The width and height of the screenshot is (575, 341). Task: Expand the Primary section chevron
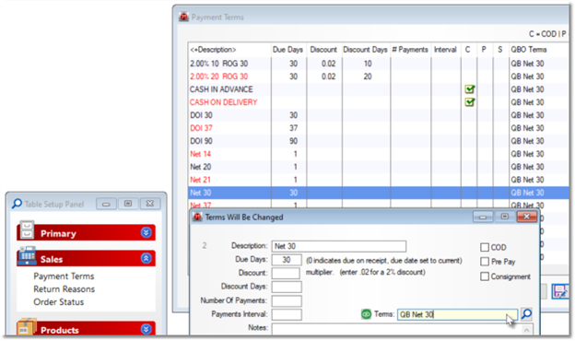pyautogui.click(x=146, y=232)
